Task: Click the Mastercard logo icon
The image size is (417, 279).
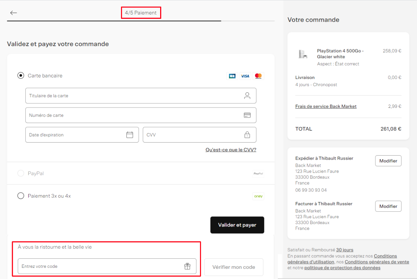Action: pos(258,76)
